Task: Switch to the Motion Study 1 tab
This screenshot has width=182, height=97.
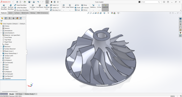Action: click(x=30, y=94)
